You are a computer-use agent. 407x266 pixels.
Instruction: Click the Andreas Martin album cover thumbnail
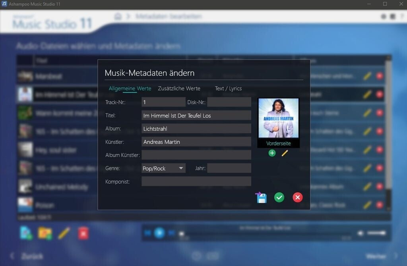click(278, 118)
